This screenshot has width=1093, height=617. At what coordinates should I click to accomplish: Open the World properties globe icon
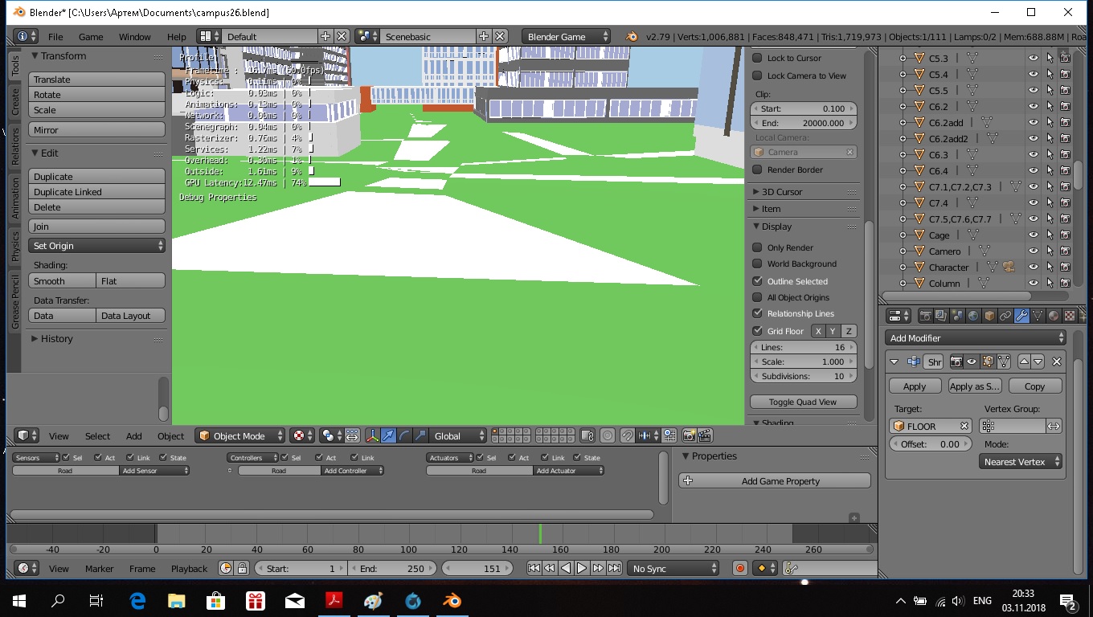pyautogui.click(x=973, y=316)
